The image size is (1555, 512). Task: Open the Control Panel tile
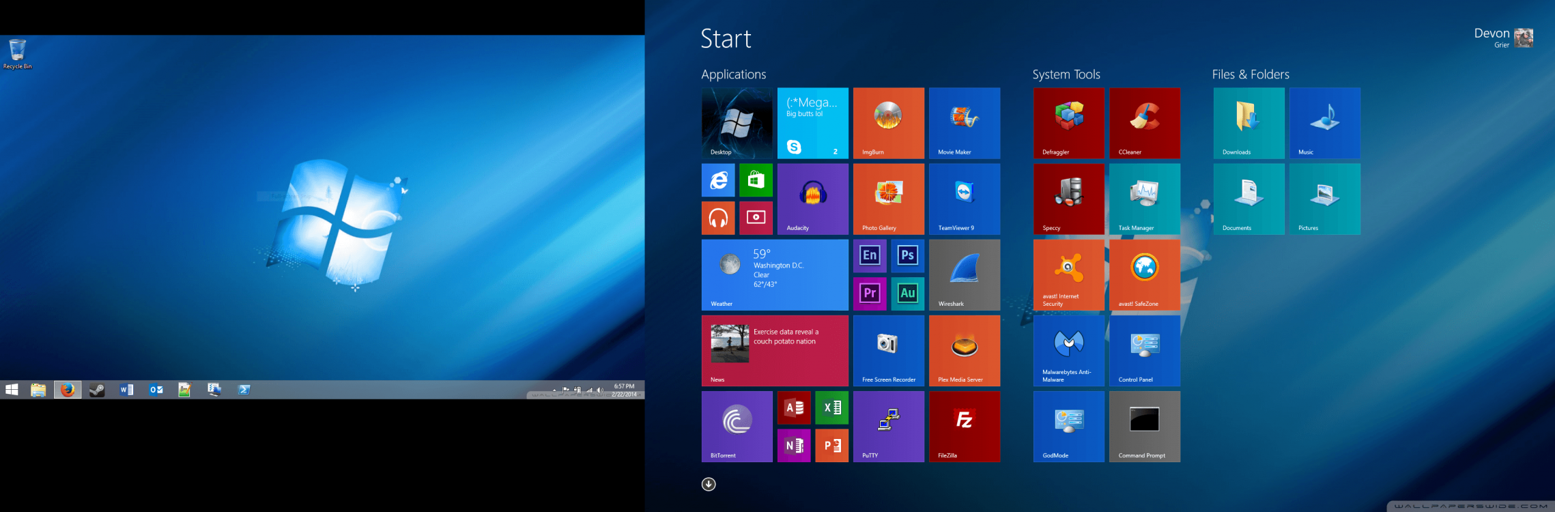1145,351
